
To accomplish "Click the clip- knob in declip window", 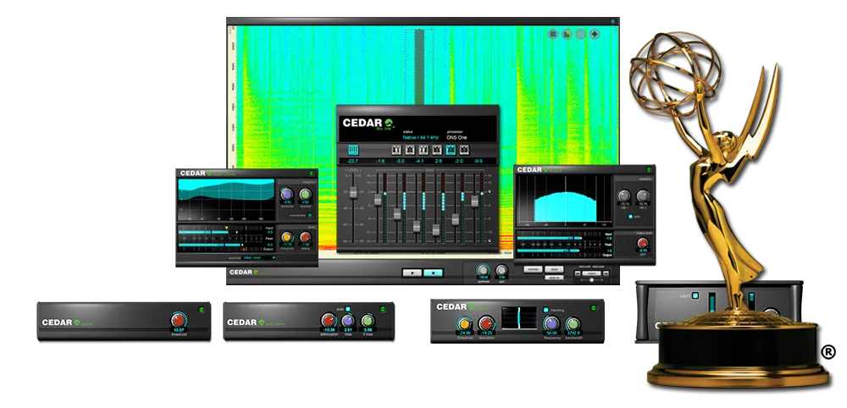I will coord(624,196).
